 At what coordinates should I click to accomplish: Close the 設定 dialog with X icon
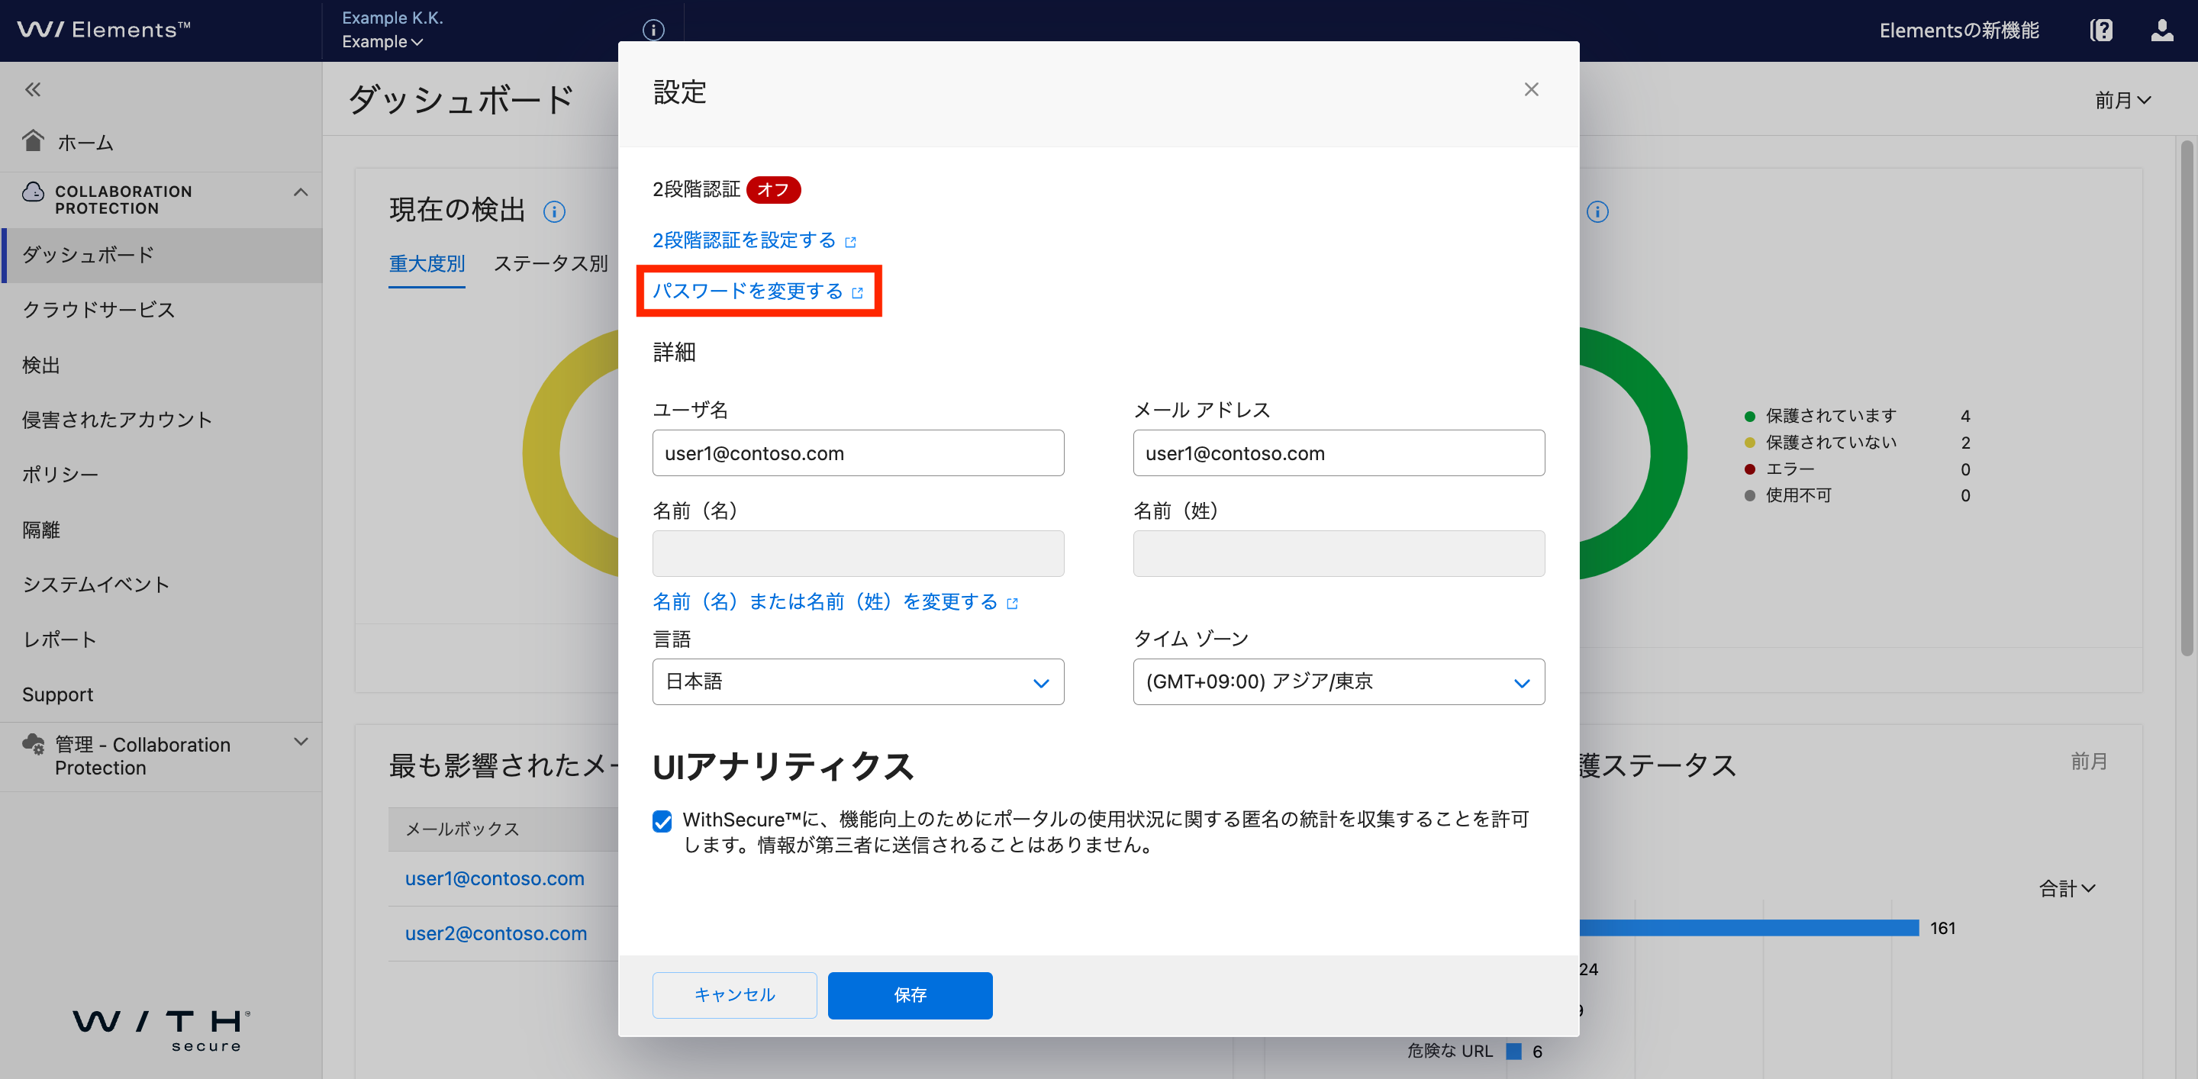click(x=1531, y=89)
